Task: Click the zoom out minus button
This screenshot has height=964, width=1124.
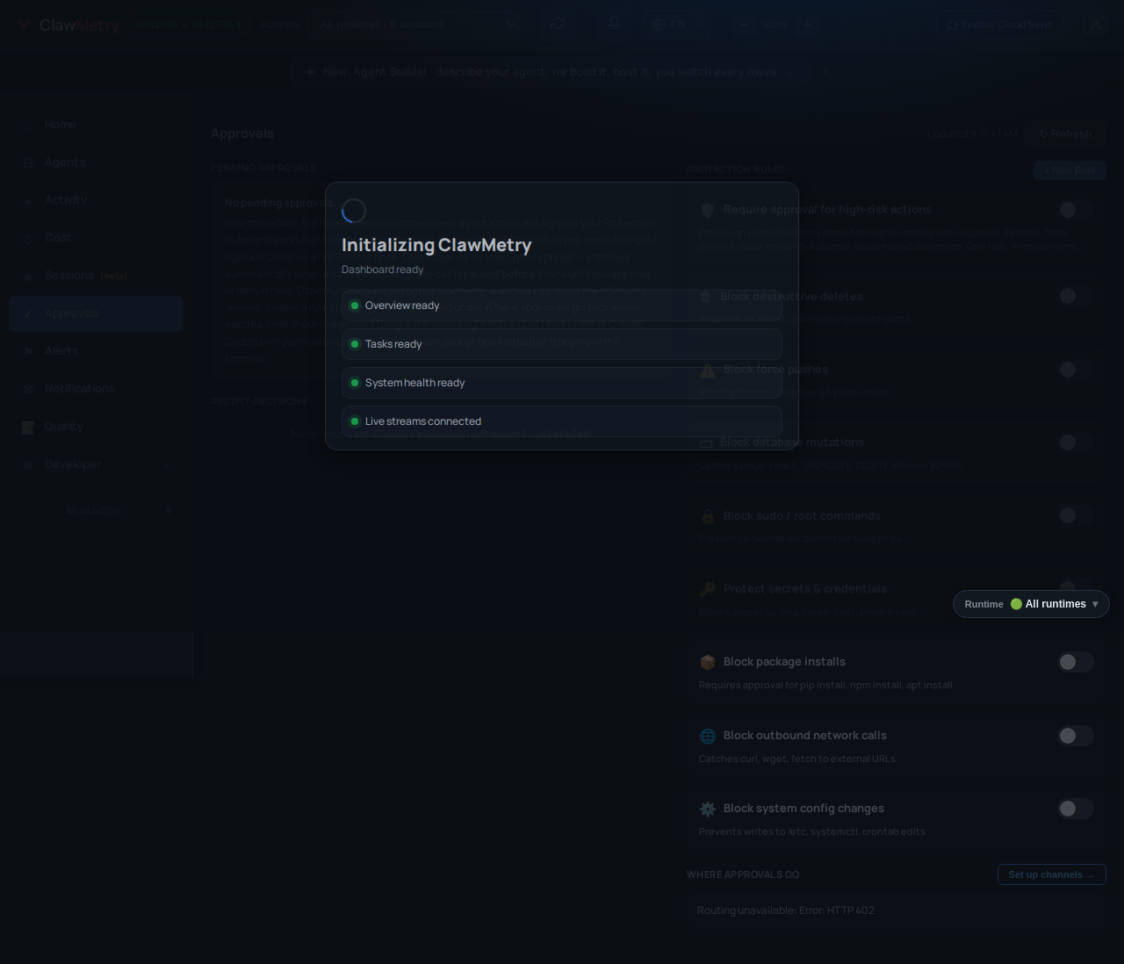Action: coord(745,25)
